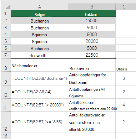Select the 8000 invoice cell
The height and width of the screenshot is (139, 136).
(92, 34)
